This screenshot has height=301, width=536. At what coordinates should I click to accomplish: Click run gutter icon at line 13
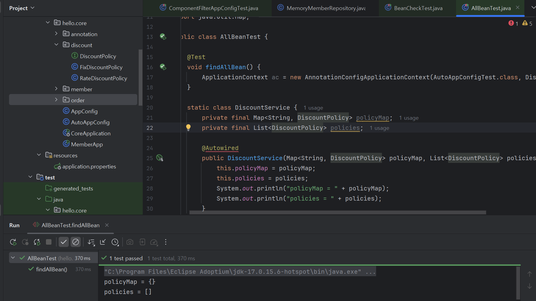tap(163, 37)
